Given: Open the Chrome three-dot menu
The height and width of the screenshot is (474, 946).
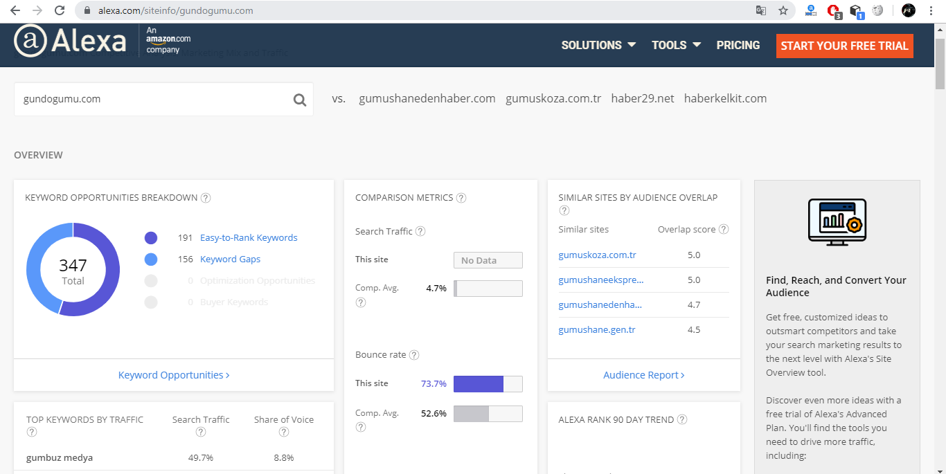Looking at the screenshot, I should coord(932,10).
